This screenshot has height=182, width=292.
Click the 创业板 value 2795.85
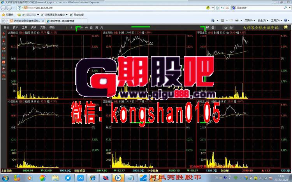click(247, 170)
